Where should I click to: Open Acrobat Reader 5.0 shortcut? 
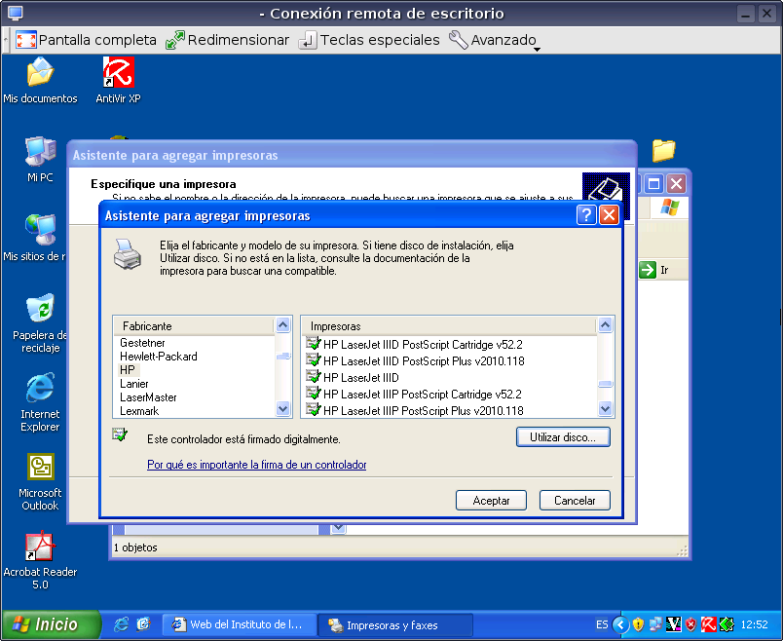tap(40, 560)
